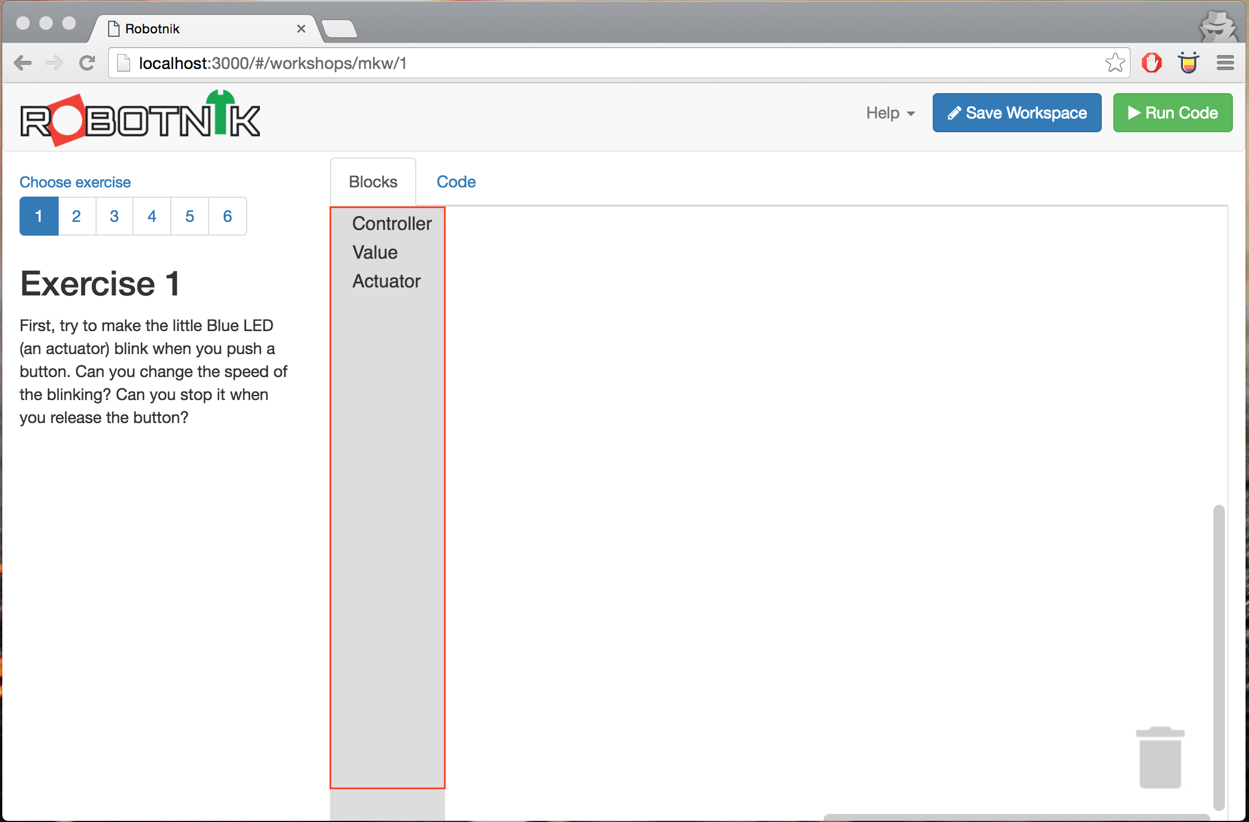Open the red hand adblock extension
The width and height of the screenshot is (1249, 822).
pos(1151,63)
